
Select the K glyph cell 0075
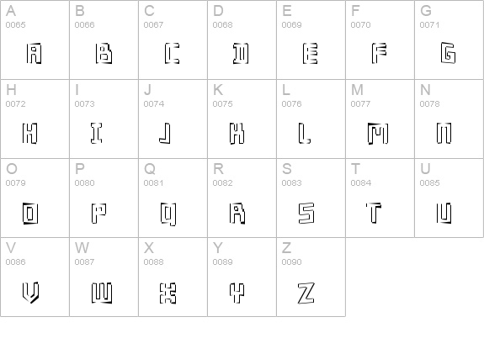tap(242, 119)
